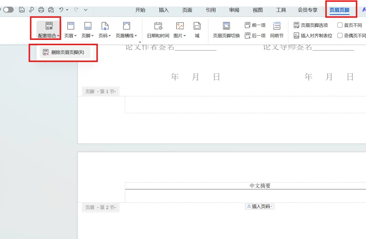Open the 页码 dropdown
Screen dimensions: 366x239
[105, 29]
